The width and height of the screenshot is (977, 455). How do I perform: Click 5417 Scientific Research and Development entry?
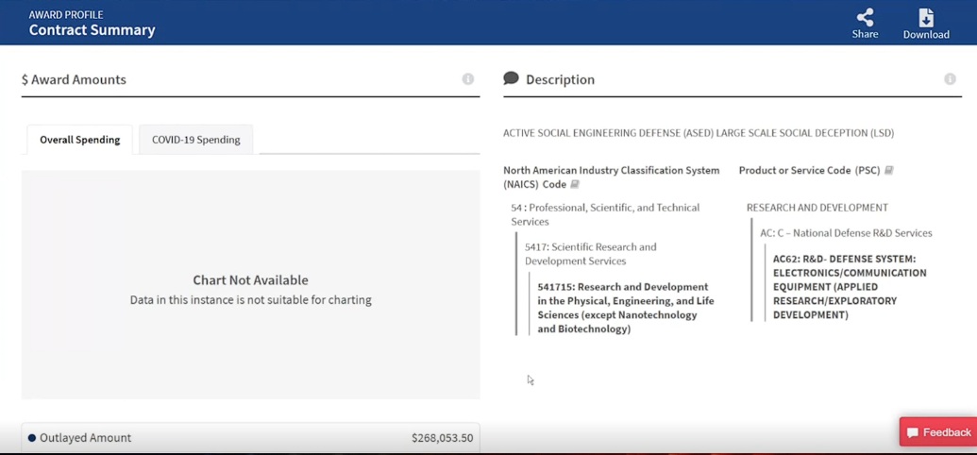click(x=590, y=254)
